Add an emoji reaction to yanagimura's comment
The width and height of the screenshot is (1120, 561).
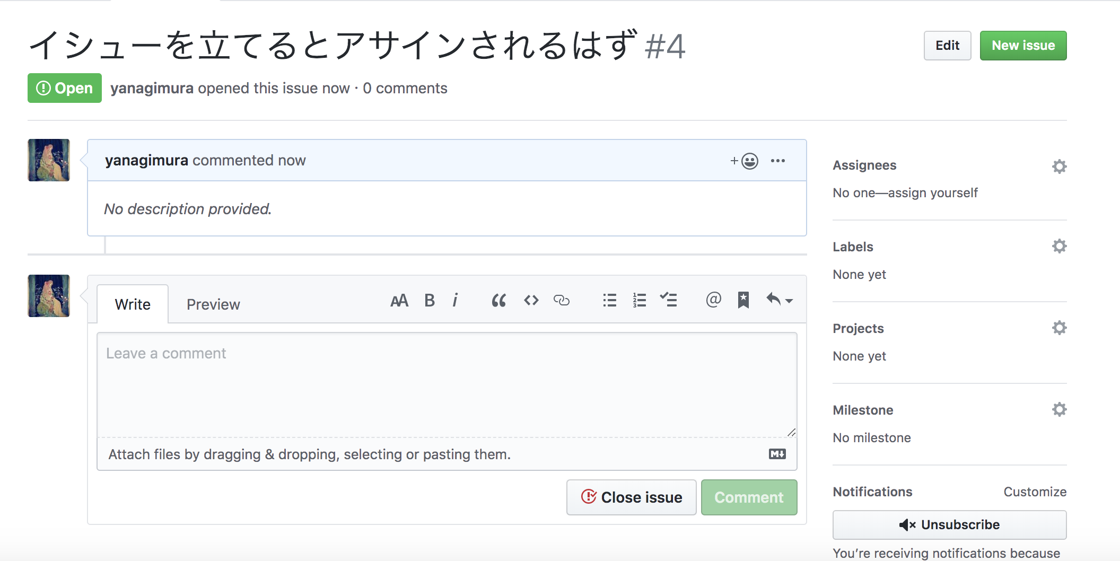[745, 161]
